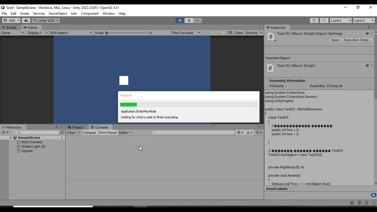The image size is (377, 212).
Task: Toggle the Stats overlay button
Action: [x=239, y=33]
